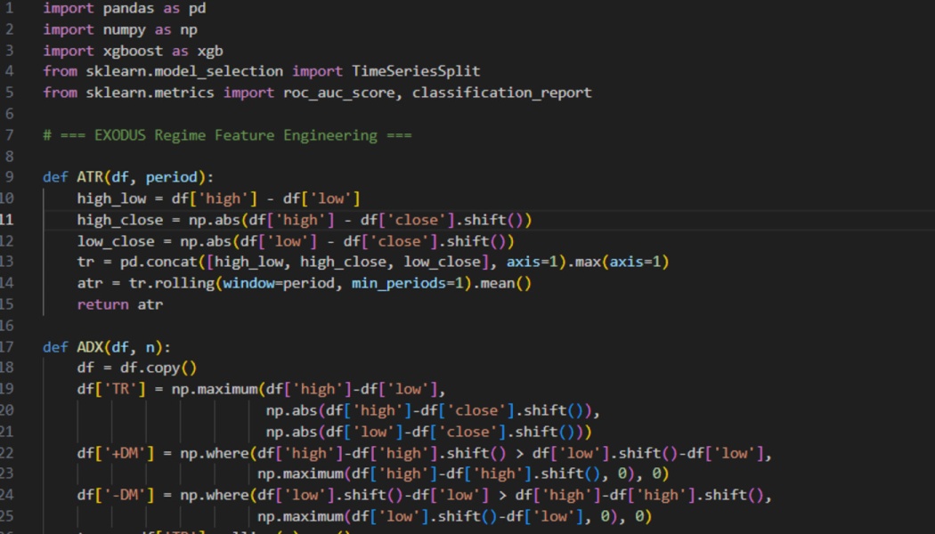
Task: Click 'high_low' variable assignment on line 10
Action: (x=111, y=198)
